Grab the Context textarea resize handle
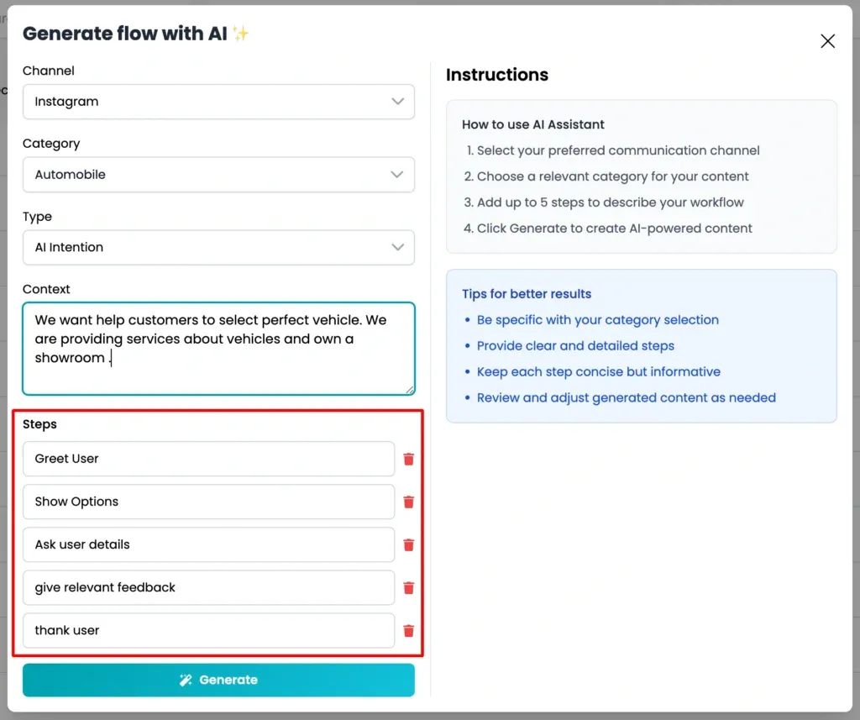 click(x=410, y=390)
